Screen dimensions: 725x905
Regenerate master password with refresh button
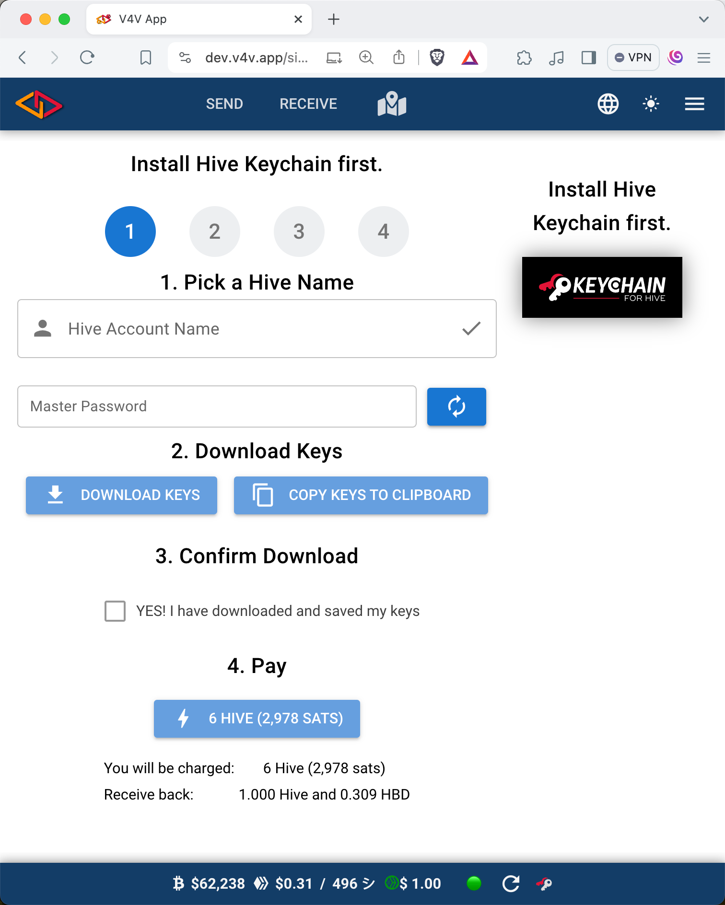456,406
